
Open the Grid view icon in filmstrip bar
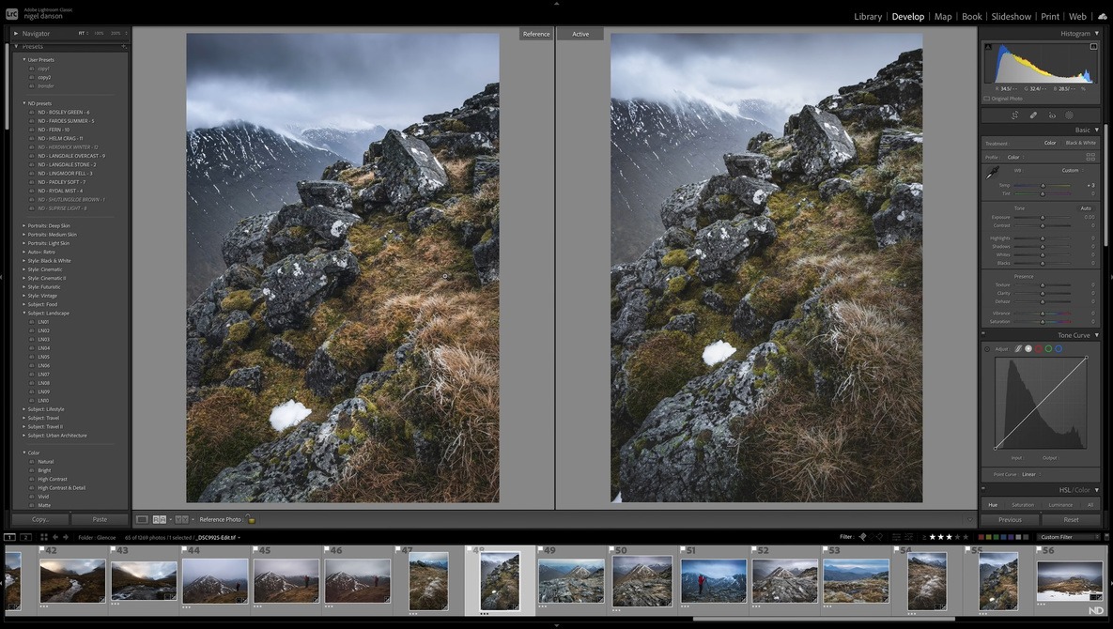click(x=43, y=538)
